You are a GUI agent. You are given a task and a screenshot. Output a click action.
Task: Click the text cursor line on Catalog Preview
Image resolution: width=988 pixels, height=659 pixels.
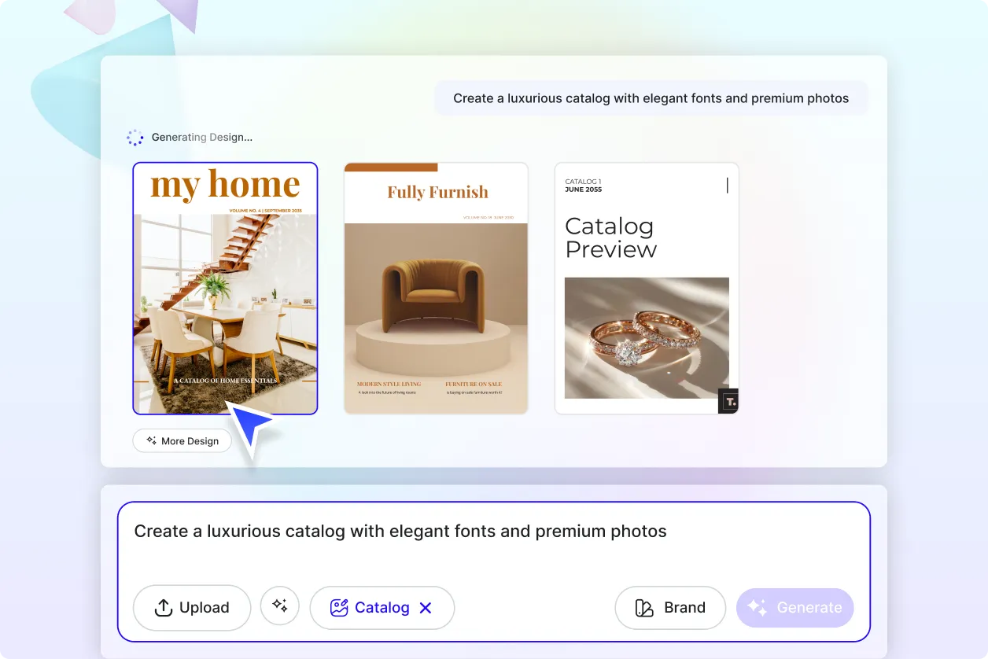click(x=727, y=186)
